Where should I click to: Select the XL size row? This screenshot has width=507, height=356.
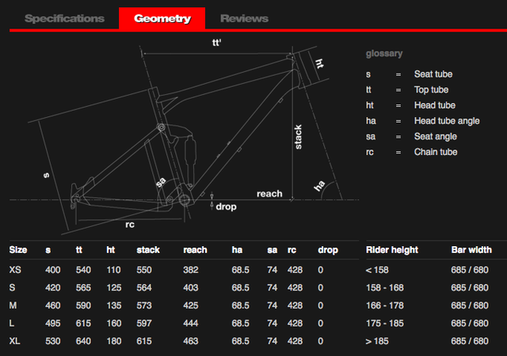click(15, 340)
